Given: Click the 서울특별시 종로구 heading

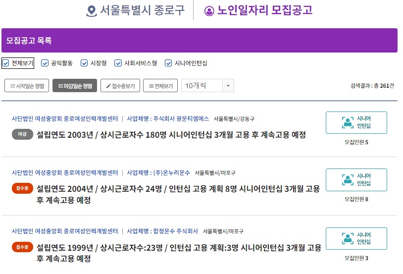Looking at the screenshot, I should (x=142, y=10).
